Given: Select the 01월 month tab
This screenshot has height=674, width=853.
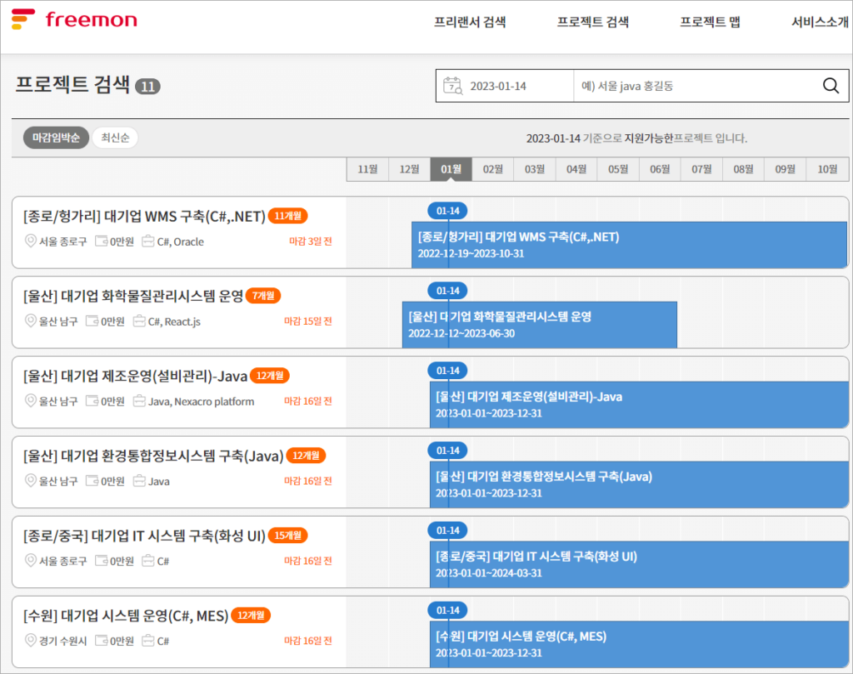Looking at the screenshot, I should [451, 169].
